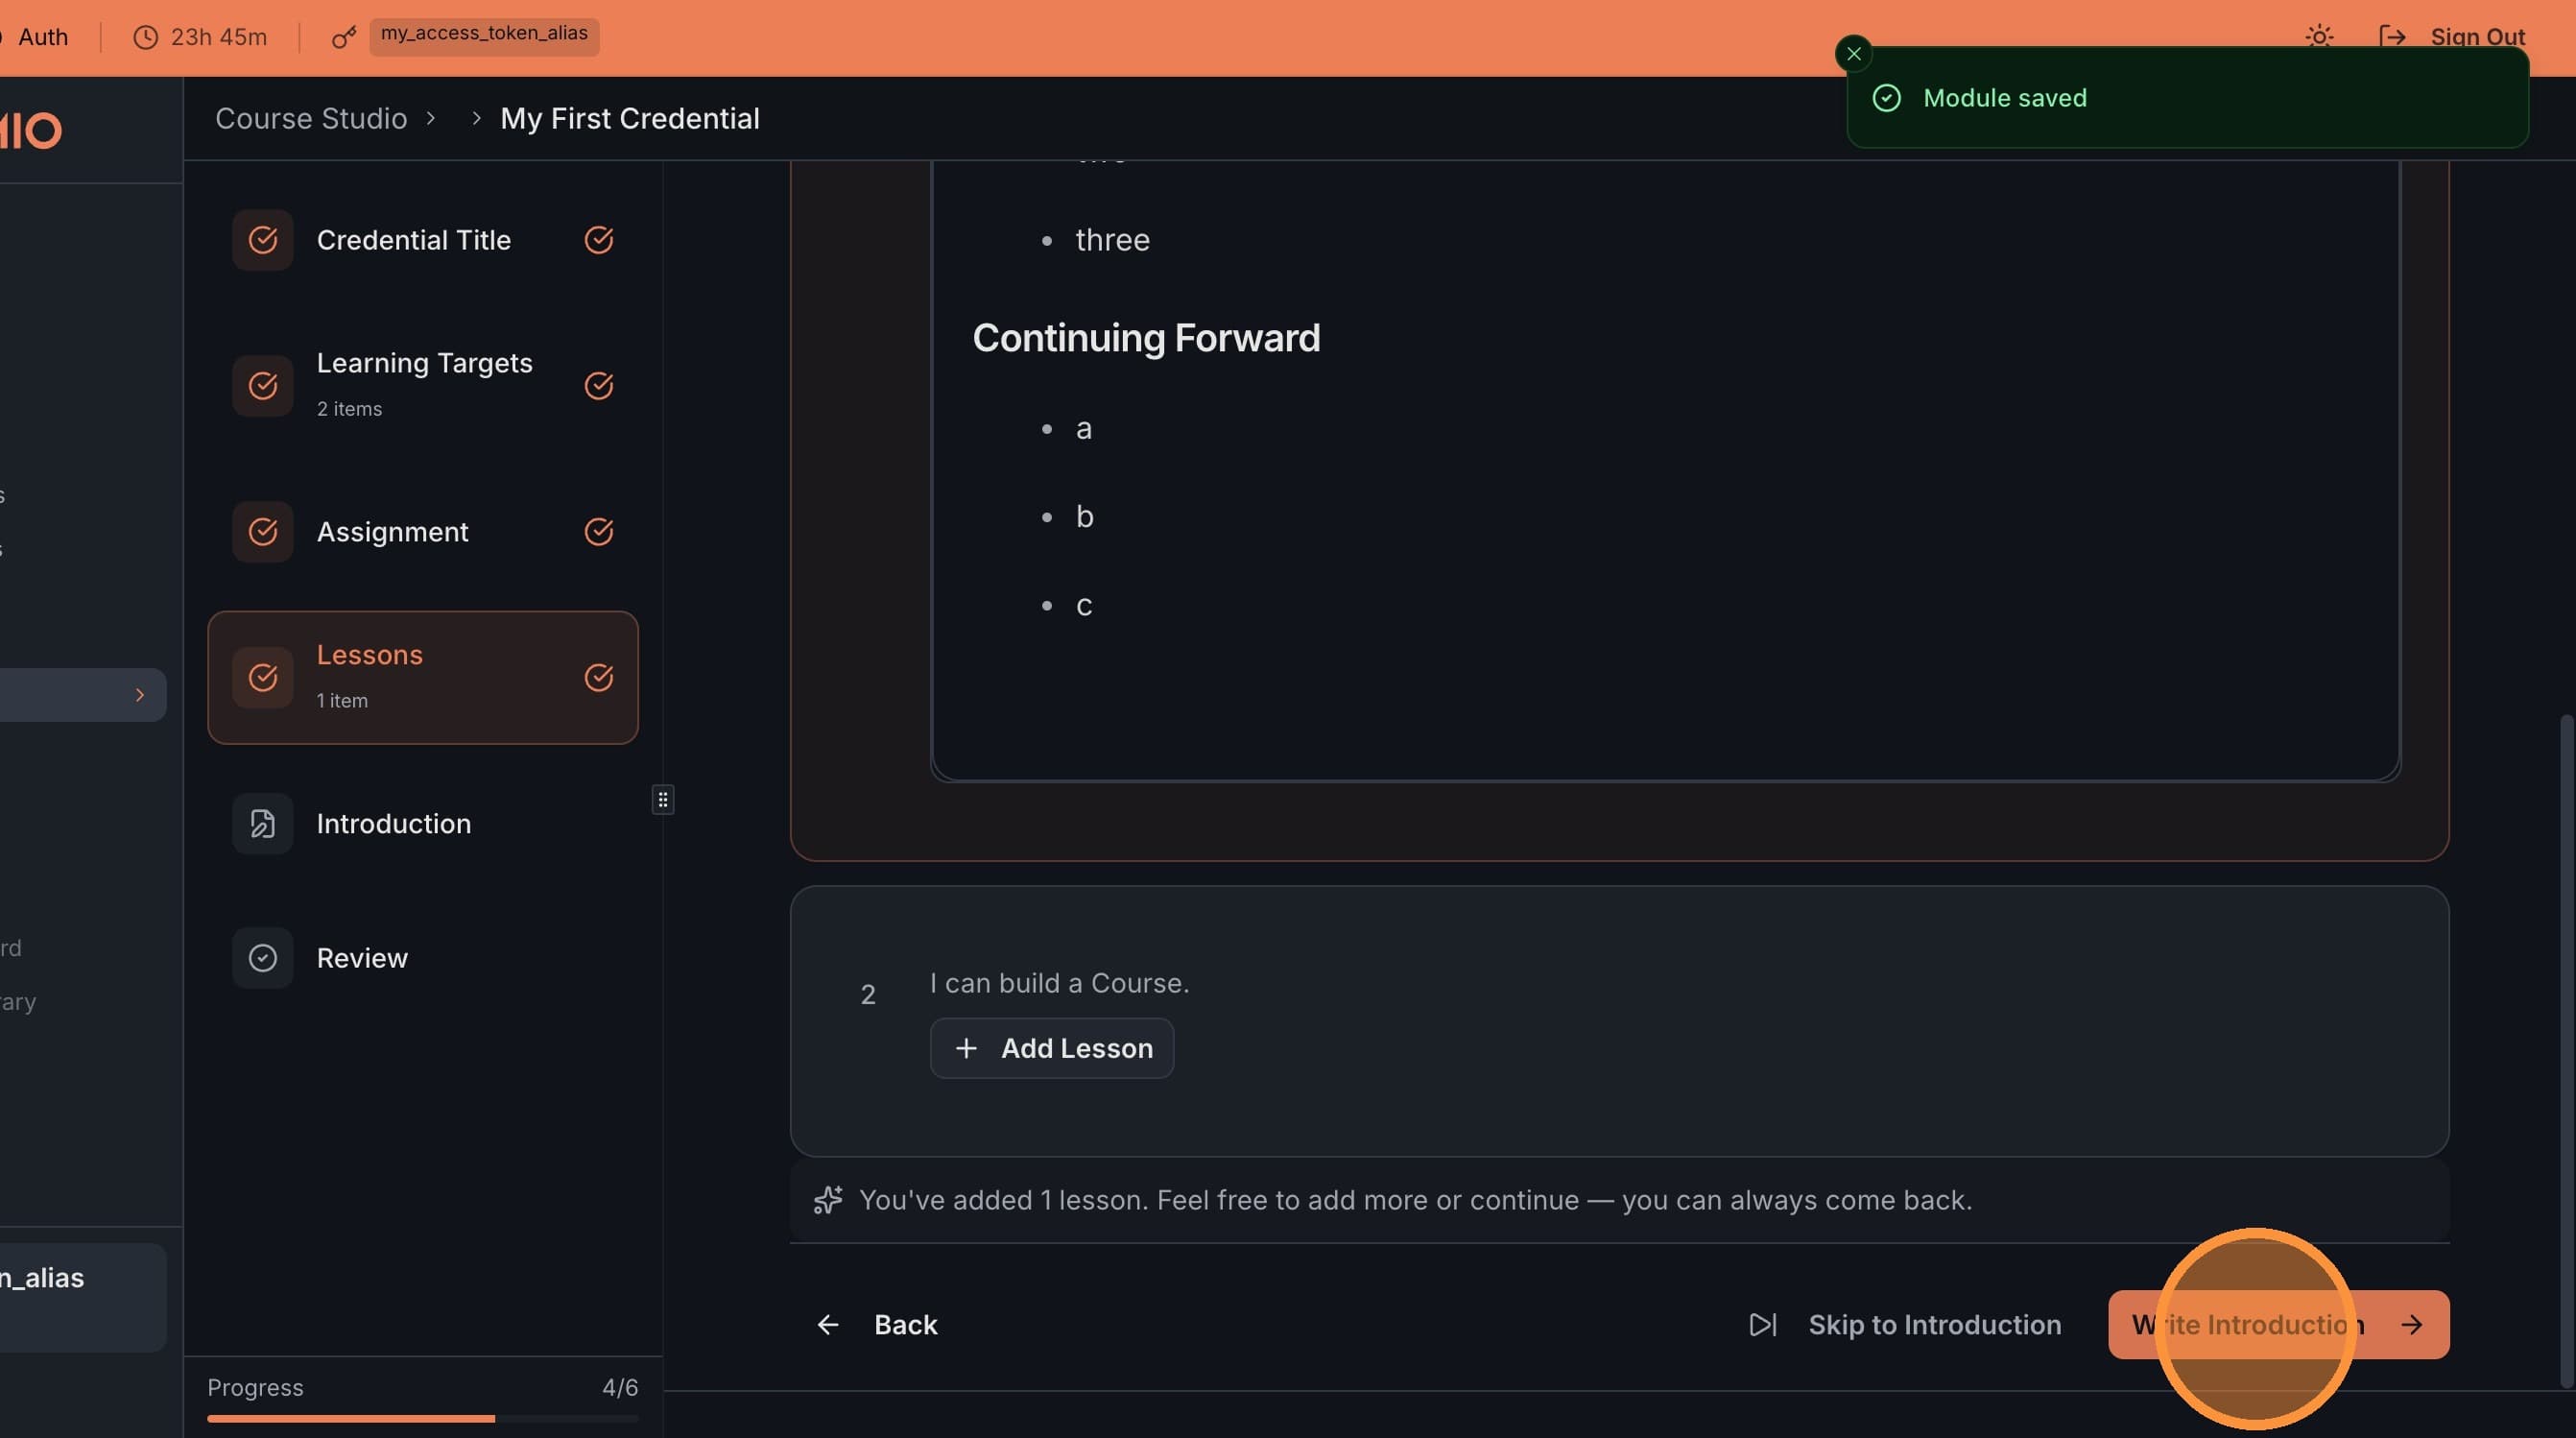2576x1438 pixels.
Task: Open the Assignment step in sidebar
Action: pos(392,531)
